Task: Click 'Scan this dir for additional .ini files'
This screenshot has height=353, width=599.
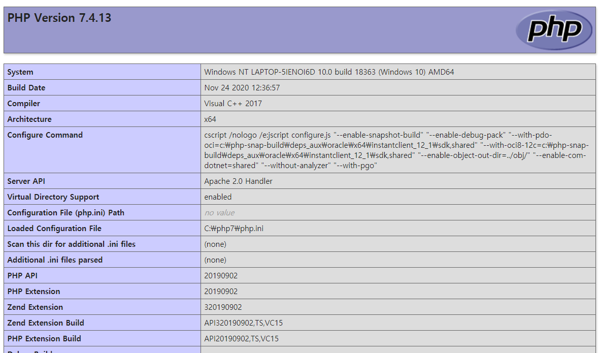Action: pos(72,244)
